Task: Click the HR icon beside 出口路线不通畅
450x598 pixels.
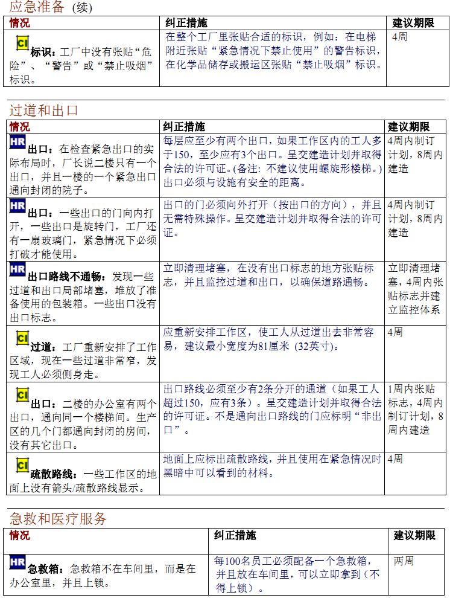Action: [17, 269]
